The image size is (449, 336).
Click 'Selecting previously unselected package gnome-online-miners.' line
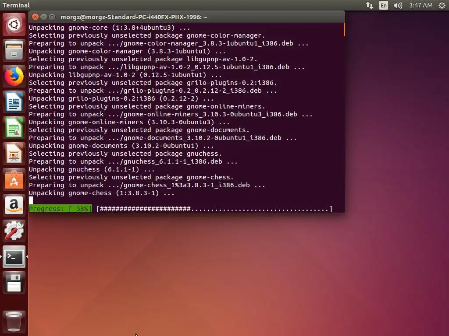[x=147, y=106]
